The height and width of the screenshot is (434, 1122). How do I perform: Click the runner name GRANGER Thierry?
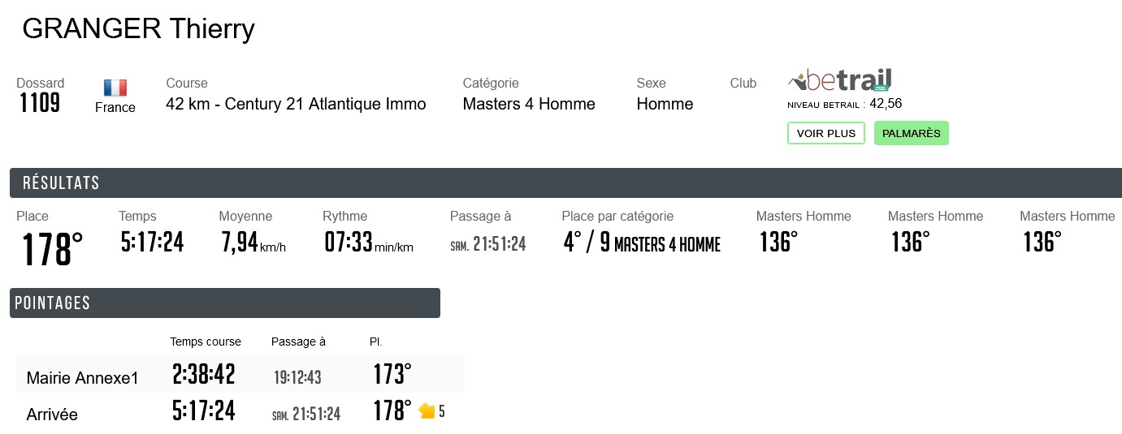(x=138, y=29)
